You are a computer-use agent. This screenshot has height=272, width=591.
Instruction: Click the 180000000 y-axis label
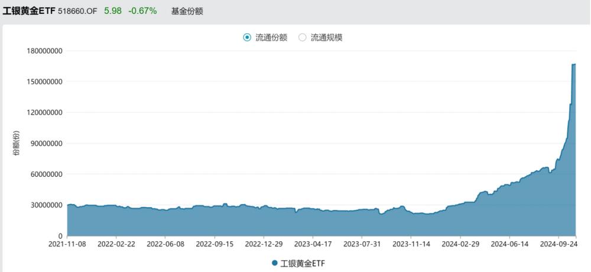click(x=43, y=50)
